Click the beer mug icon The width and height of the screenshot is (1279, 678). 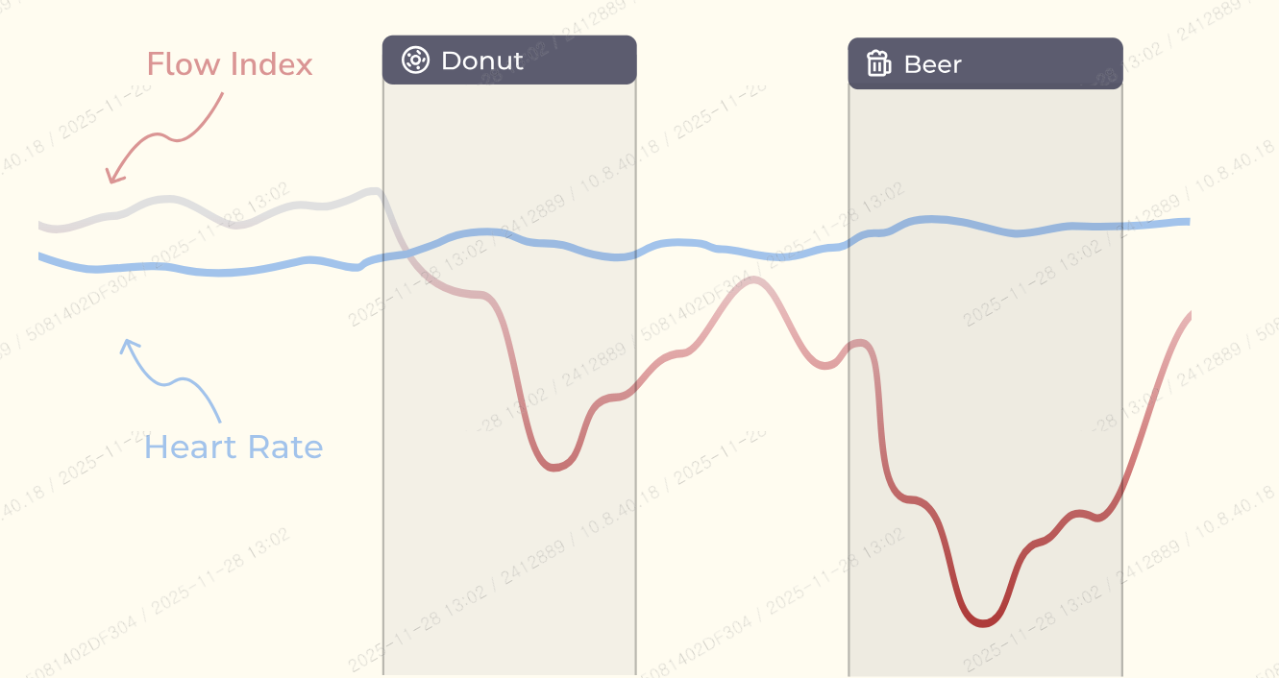pos(878,63)
